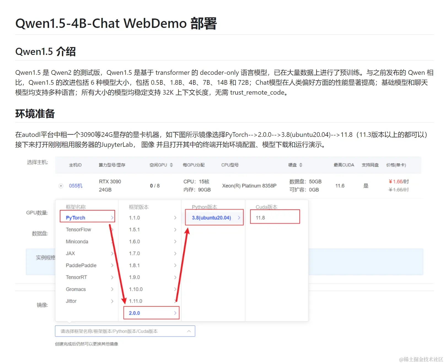Expand chevron next to version 1.6.0
Viewport: 445px width, 364px height.
[x=175, y=241]
